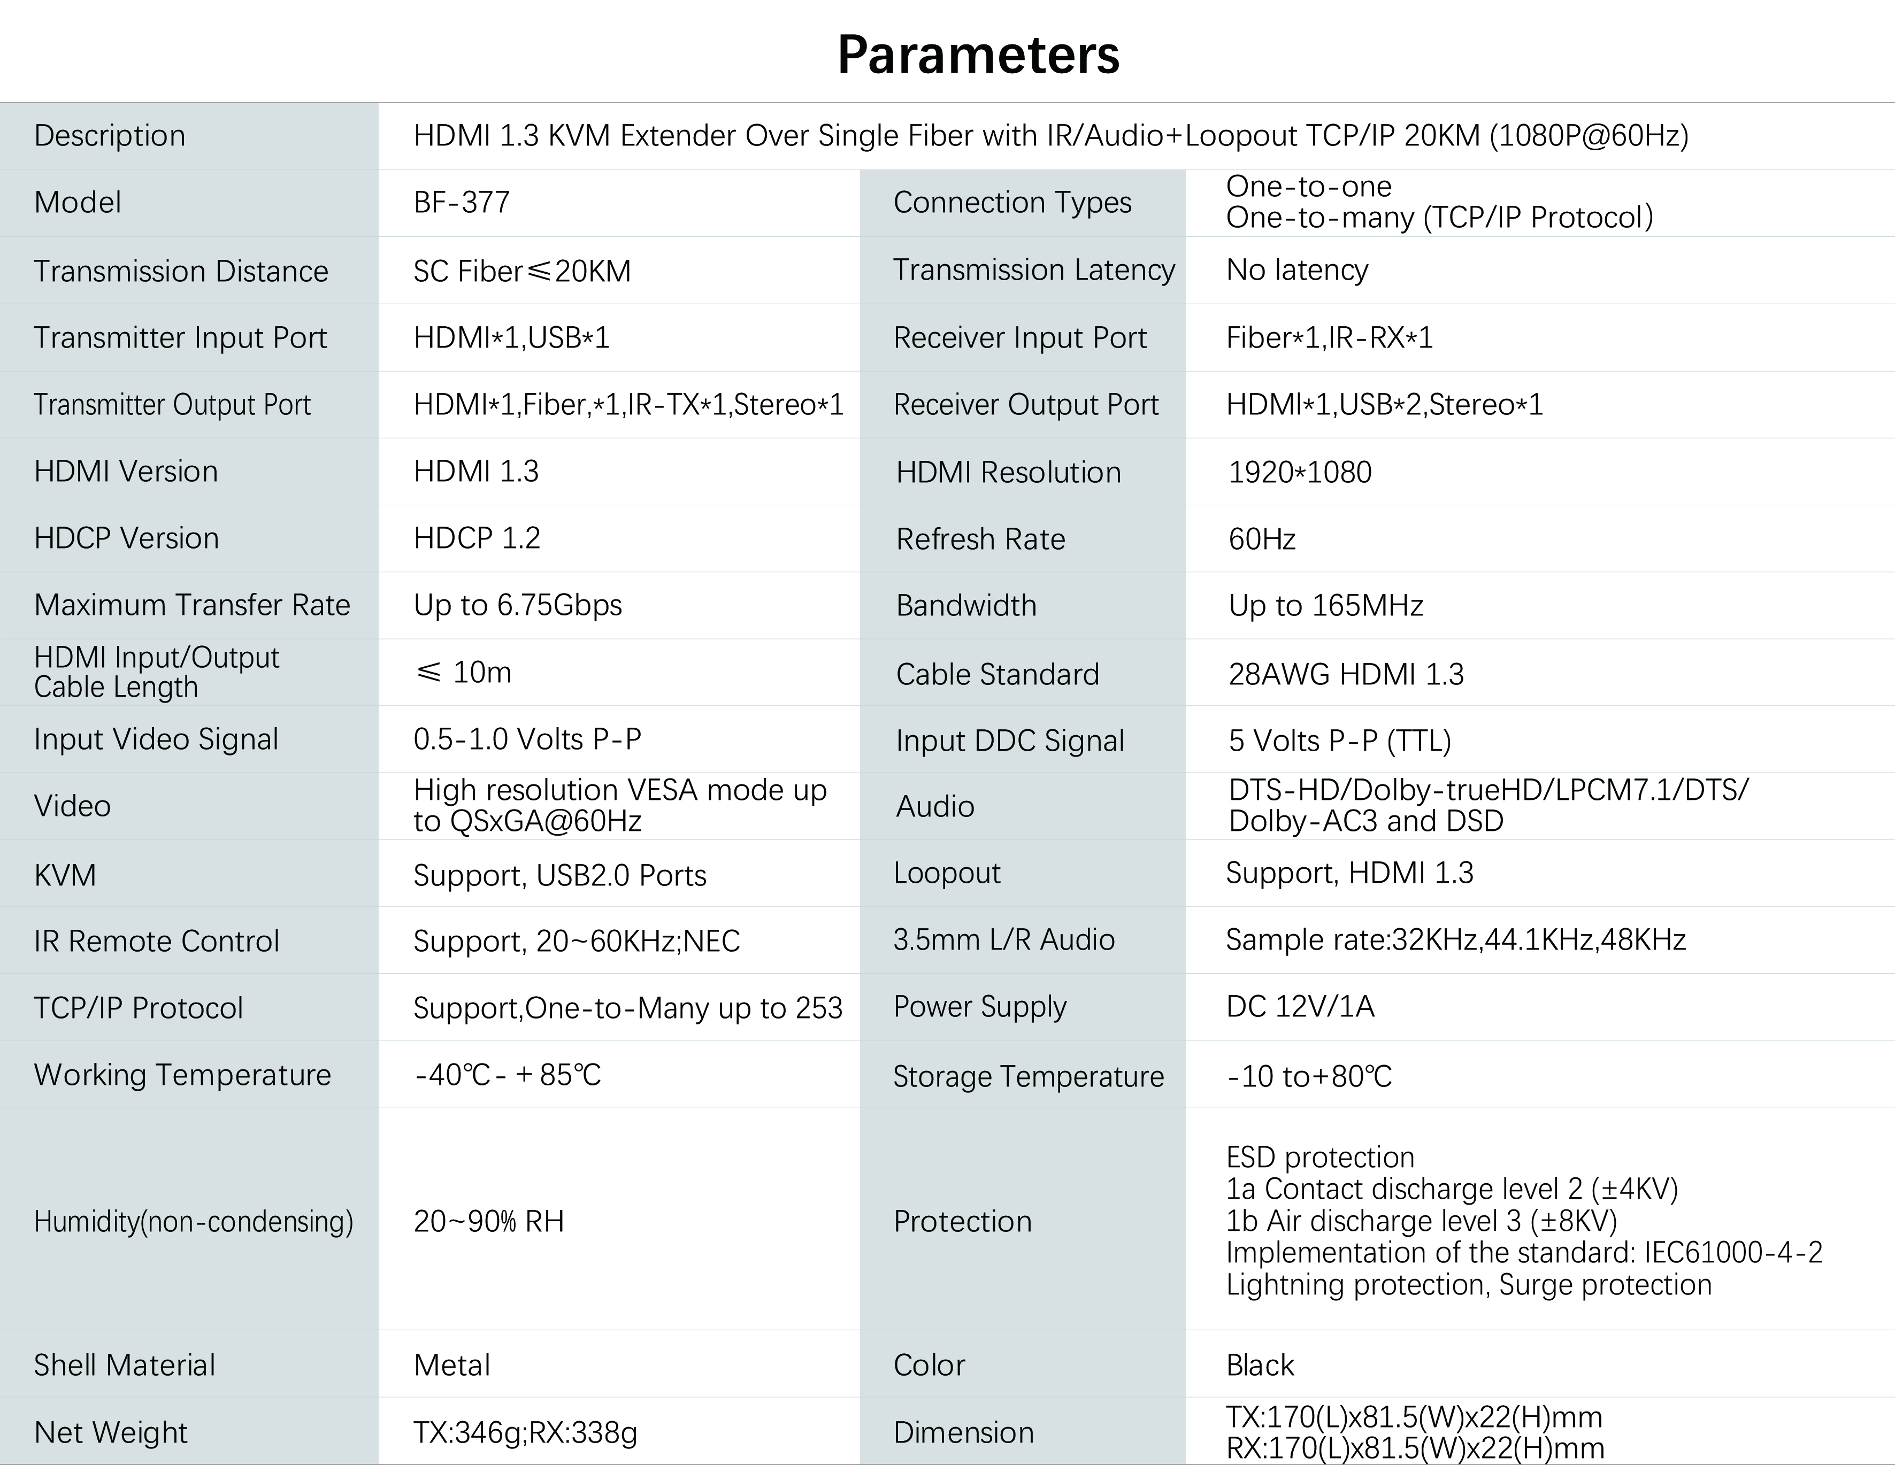
Task: Select the Storage Temperature label
Action: [1029, 1076]
